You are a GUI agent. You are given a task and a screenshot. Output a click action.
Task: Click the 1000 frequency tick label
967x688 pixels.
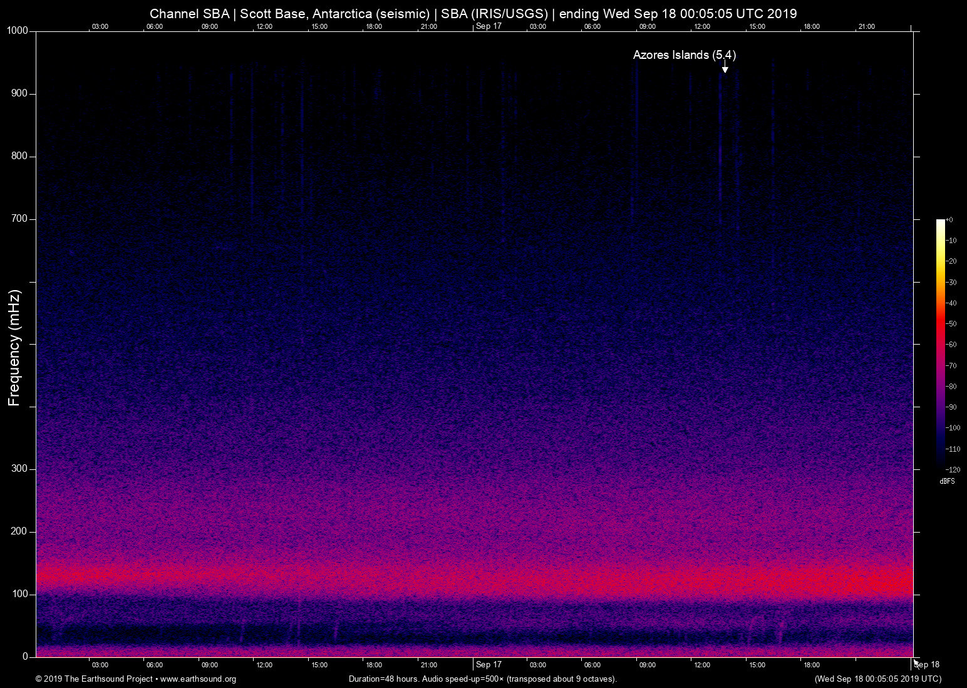18,31
